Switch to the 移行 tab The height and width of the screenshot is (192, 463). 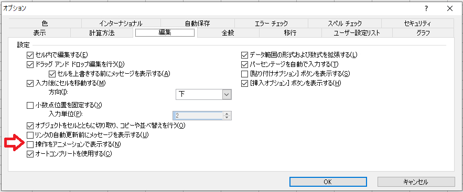(x=290, y=32)
